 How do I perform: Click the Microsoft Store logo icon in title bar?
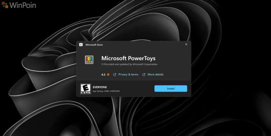pos(81,45)
